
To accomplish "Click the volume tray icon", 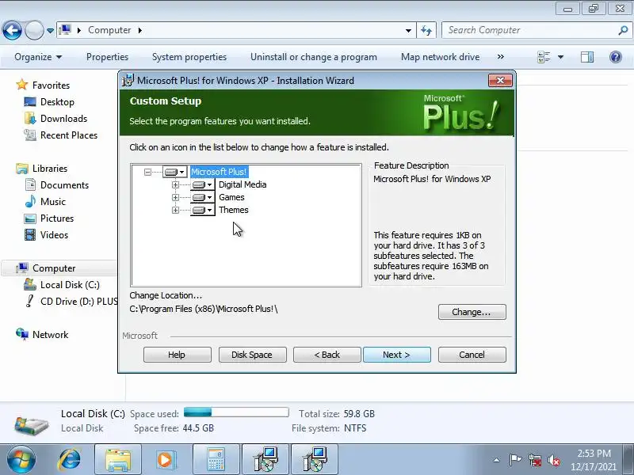I will click(554, 460).
